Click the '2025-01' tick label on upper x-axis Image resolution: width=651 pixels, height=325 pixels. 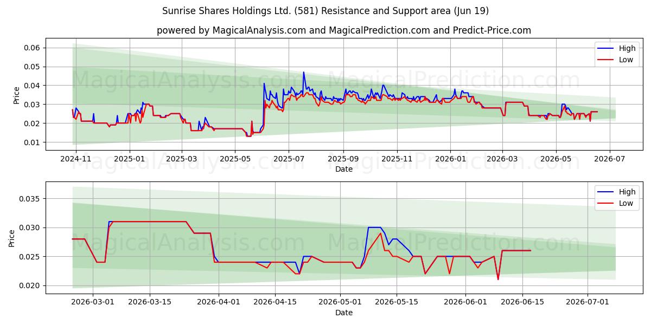[129, 159]
